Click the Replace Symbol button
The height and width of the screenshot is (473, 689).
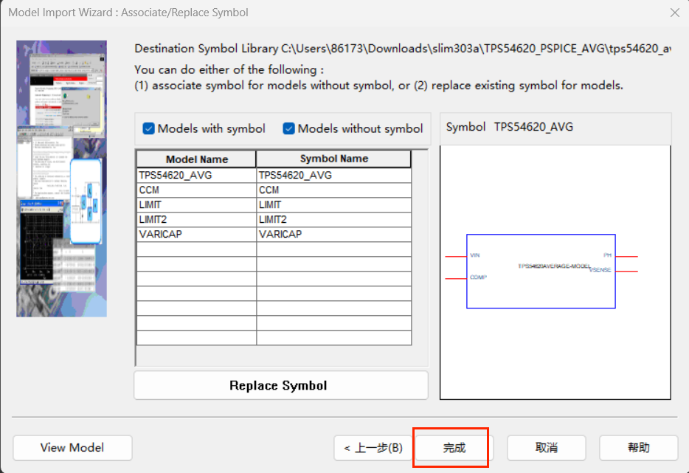(281, 385)
